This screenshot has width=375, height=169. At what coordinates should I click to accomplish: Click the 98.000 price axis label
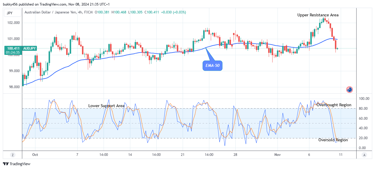[15, 87]
